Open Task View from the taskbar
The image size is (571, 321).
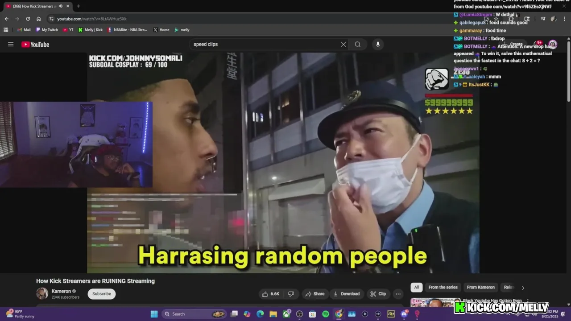click(x=234, y=314)
